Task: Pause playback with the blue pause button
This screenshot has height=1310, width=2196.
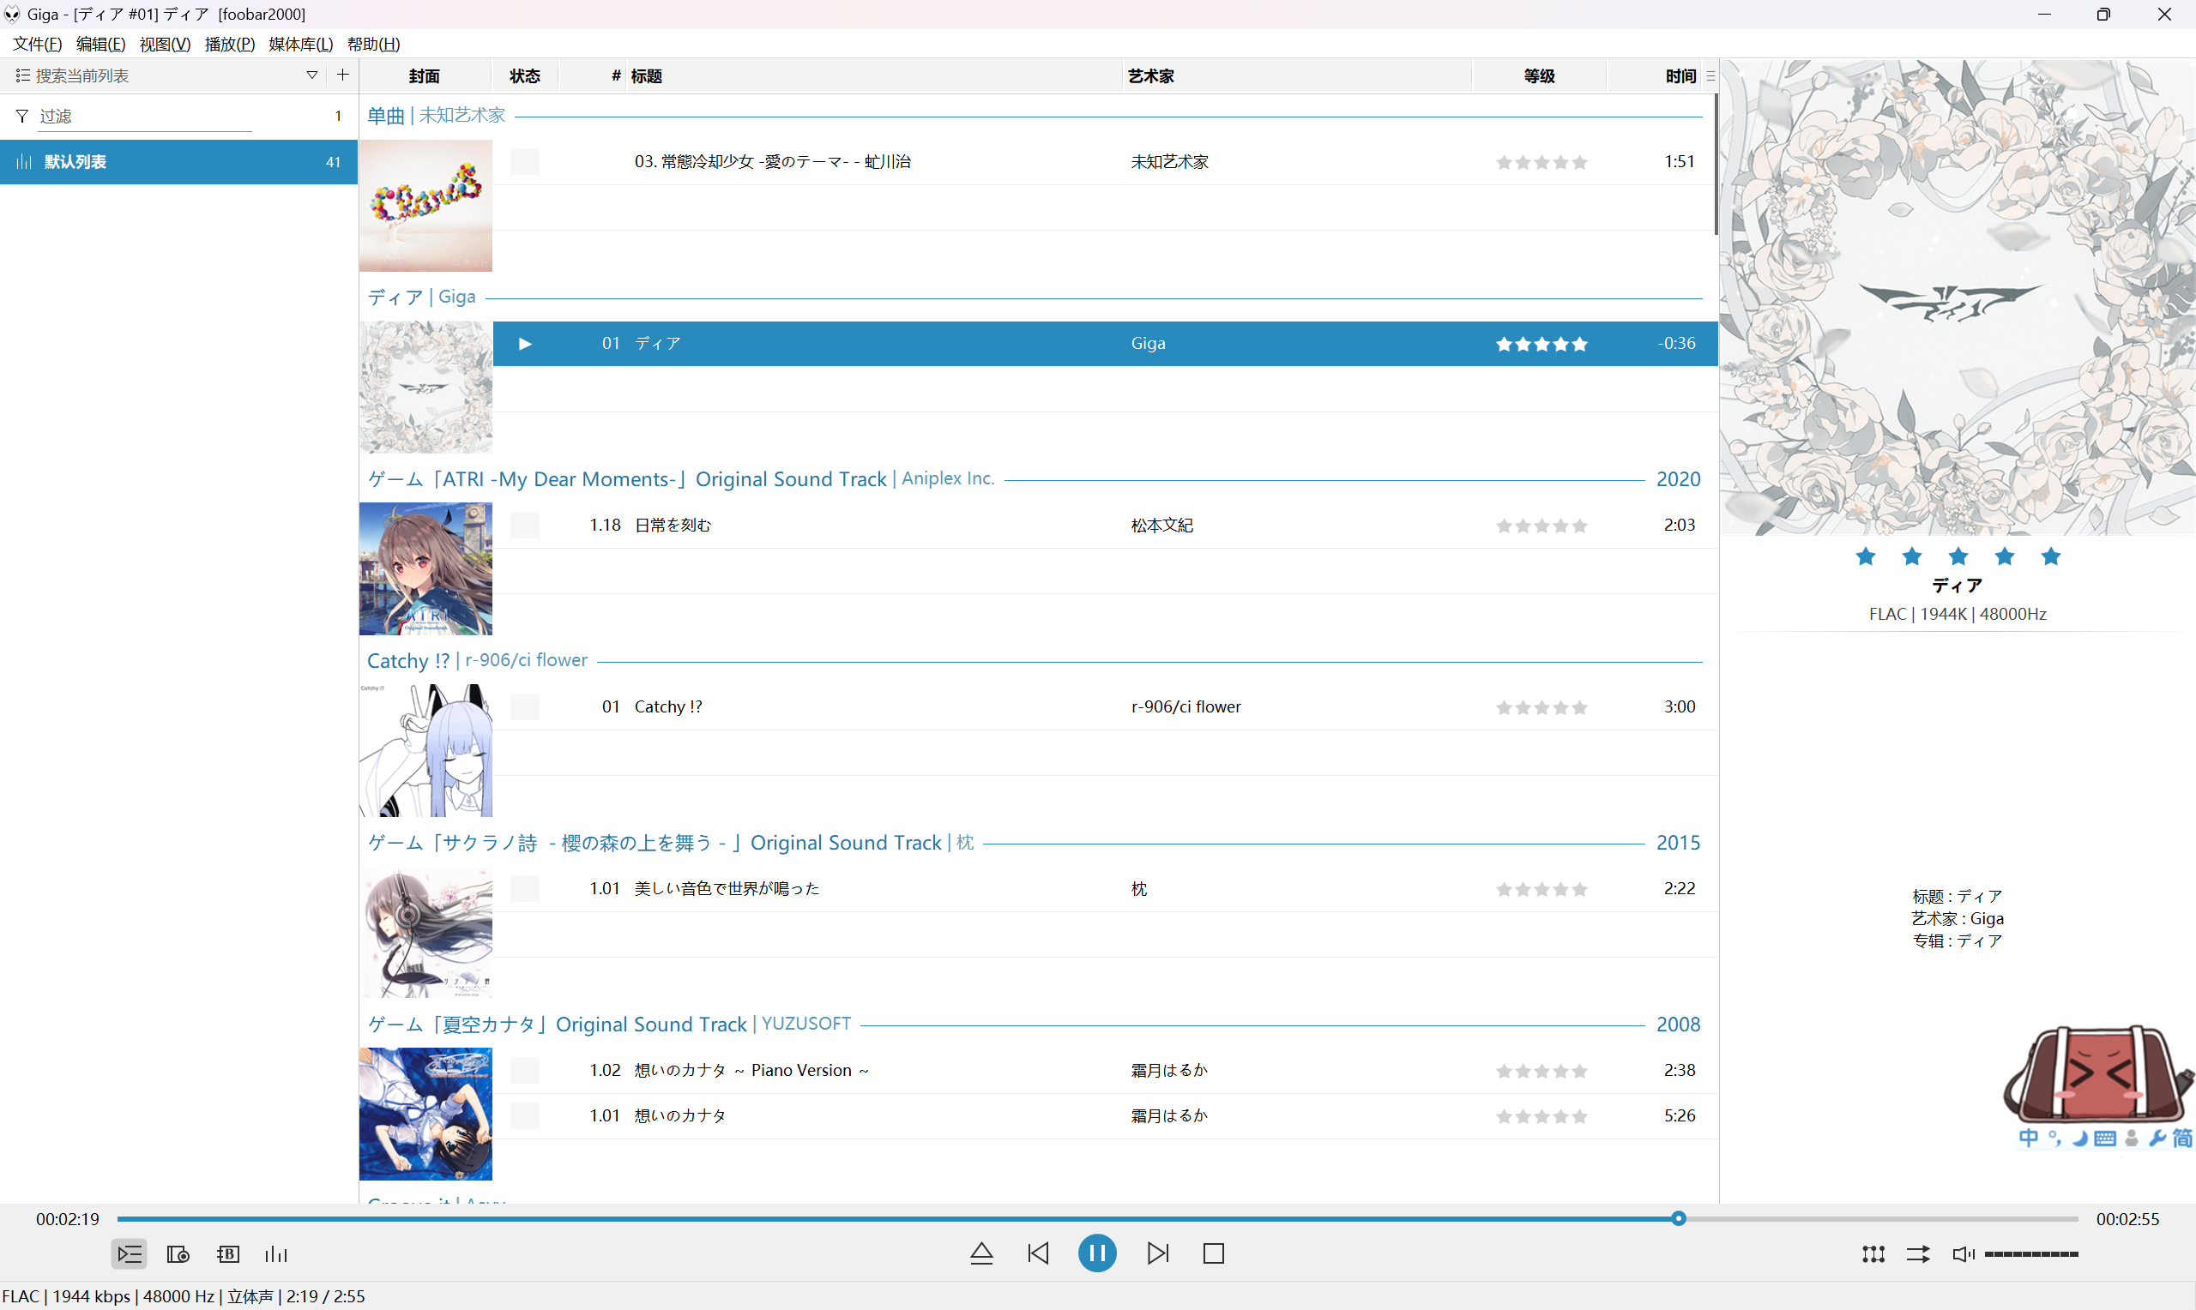Action: [x=1096, y=1253]
